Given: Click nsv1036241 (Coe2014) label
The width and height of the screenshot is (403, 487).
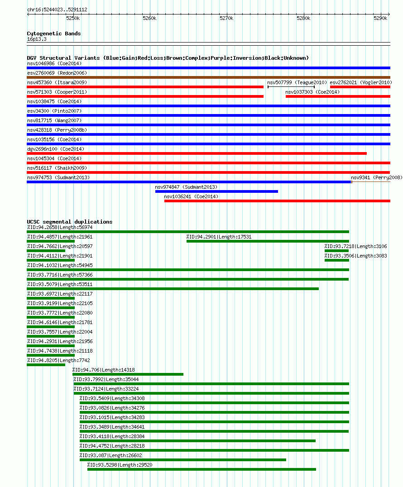Looking at the screenshot, I should (x=191, y=196).
